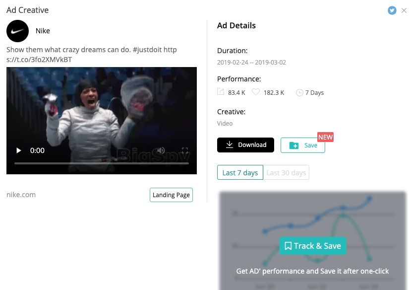Click the 7 Days running time text
The height and width of the screenshot is (290, 409).
[x=315, y=93]
